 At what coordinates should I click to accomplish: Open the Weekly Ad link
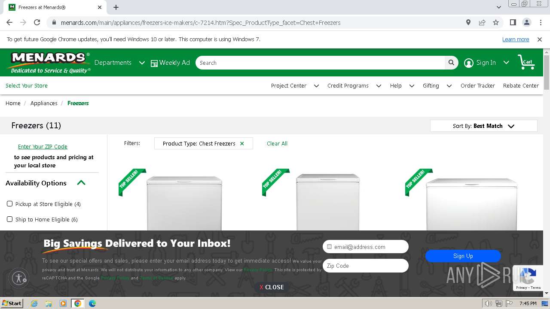click(x=170, y=63)
